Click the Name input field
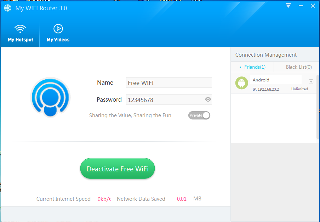The image size is (320, 222). 169,82
